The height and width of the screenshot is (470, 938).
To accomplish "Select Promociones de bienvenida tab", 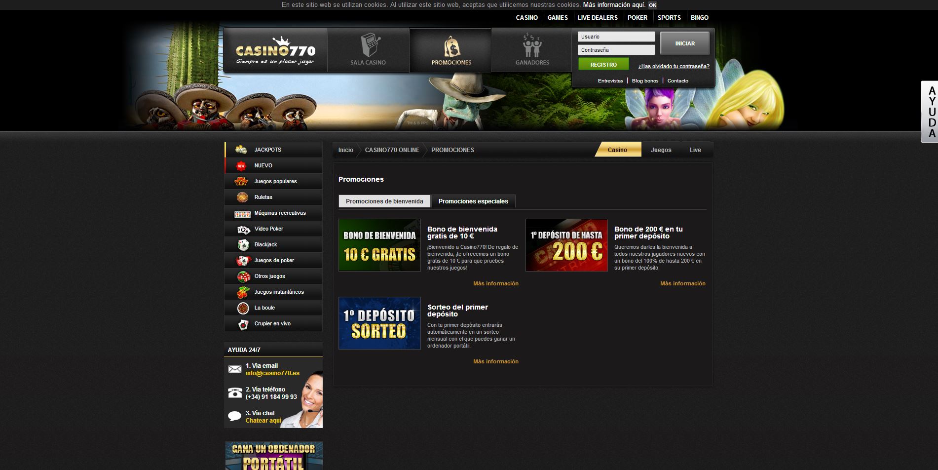I will click(384, 201).
